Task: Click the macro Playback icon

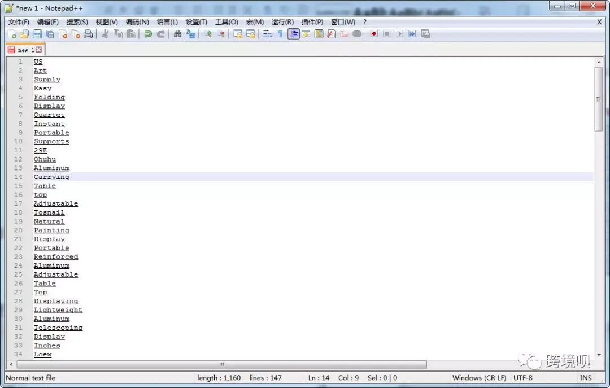Action: (399, 34)
